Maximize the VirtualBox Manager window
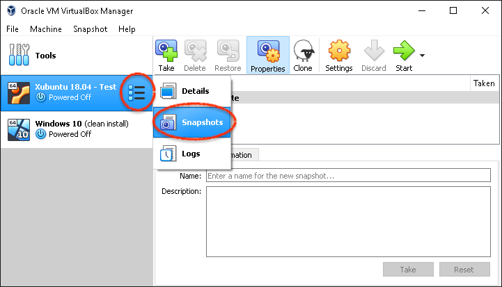This screenshot has width=502, height=287. [453, 10]
